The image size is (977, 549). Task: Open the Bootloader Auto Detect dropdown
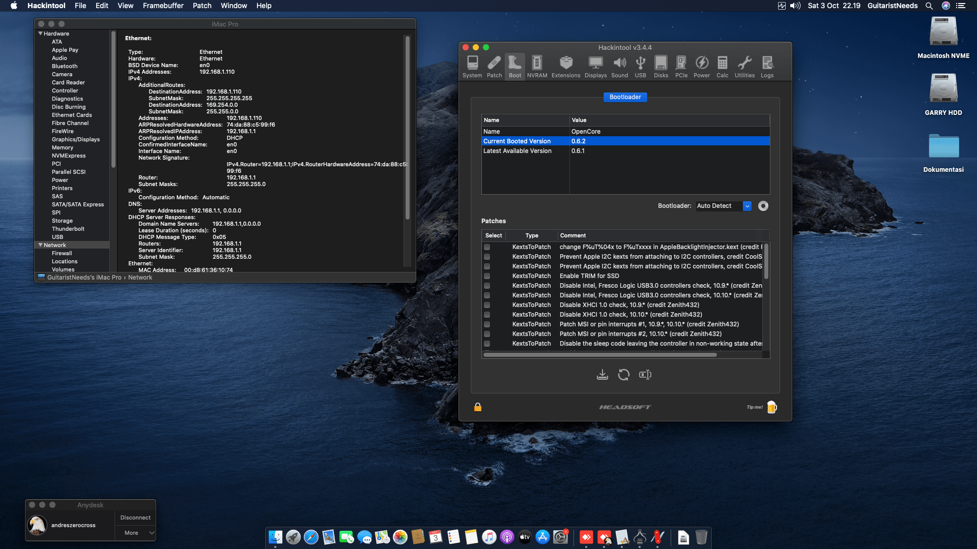tap(724, 206)
